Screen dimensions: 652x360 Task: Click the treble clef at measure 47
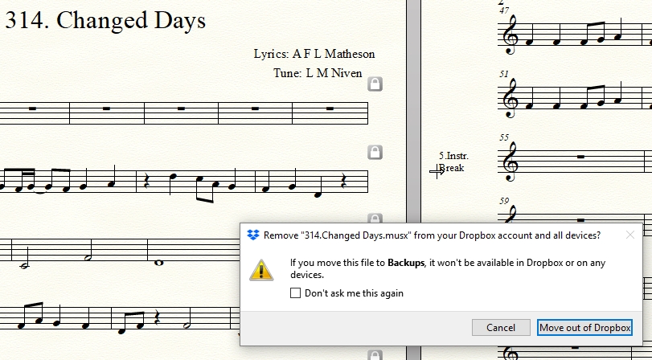(510, 36)
